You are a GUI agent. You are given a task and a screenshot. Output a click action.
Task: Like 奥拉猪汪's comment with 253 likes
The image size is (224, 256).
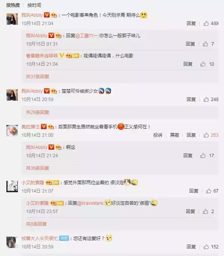206,135
